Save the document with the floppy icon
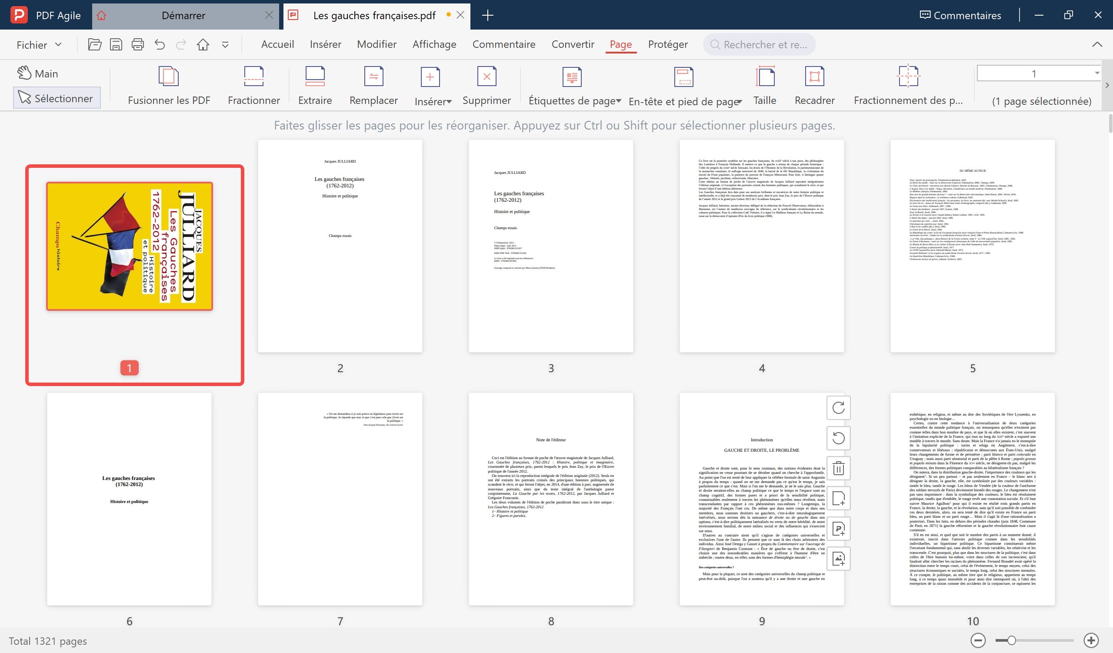The height and width of the screenshot is (653, 1113). click(116, 45)
